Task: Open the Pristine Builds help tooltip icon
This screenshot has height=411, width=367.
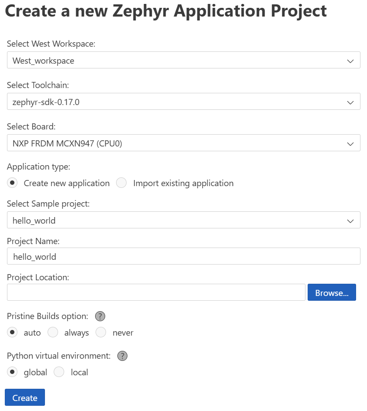Action: 100,316
